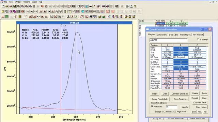Image resolution: width=218 pixels, height=122 pixels.
Task: Click the BG background toolbar icon
Action: pyautogui.click(x=95, y=12)
